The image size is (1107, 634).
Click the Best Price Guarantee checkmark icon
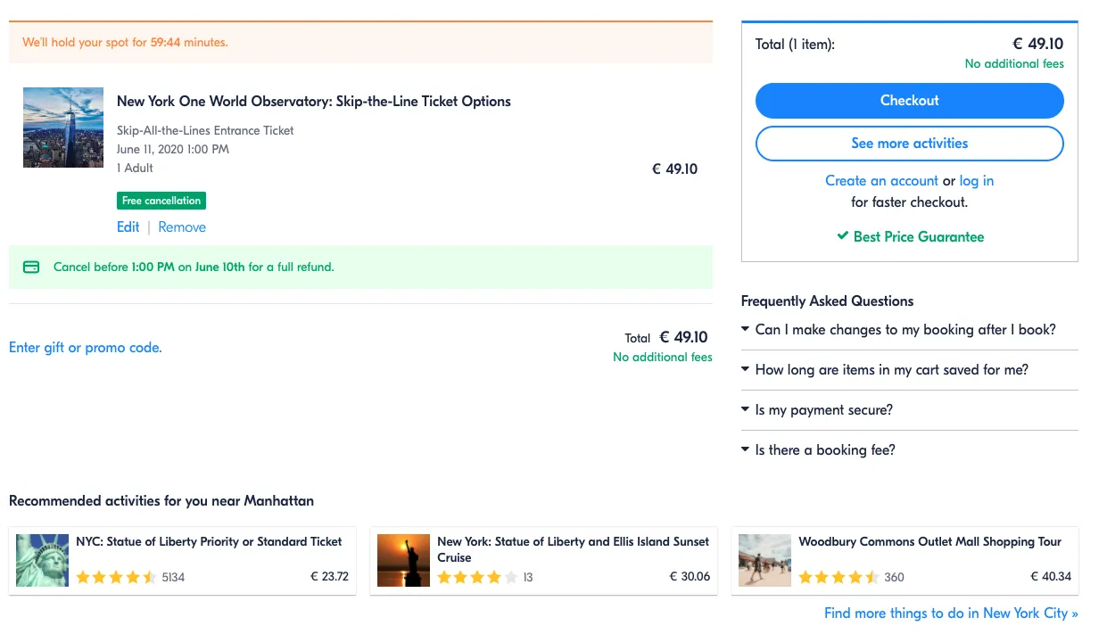click(842, 236)
